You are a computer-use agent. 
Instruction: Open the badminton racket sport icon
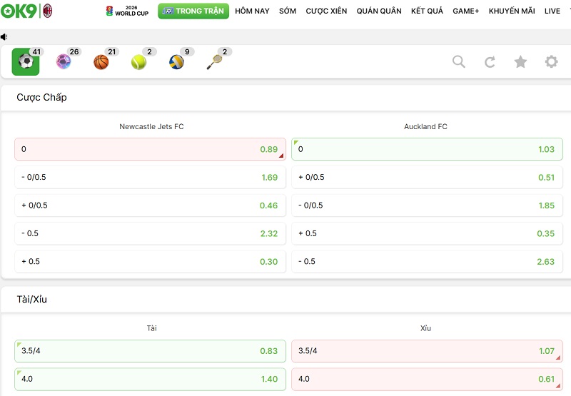(x=214, y=62)
